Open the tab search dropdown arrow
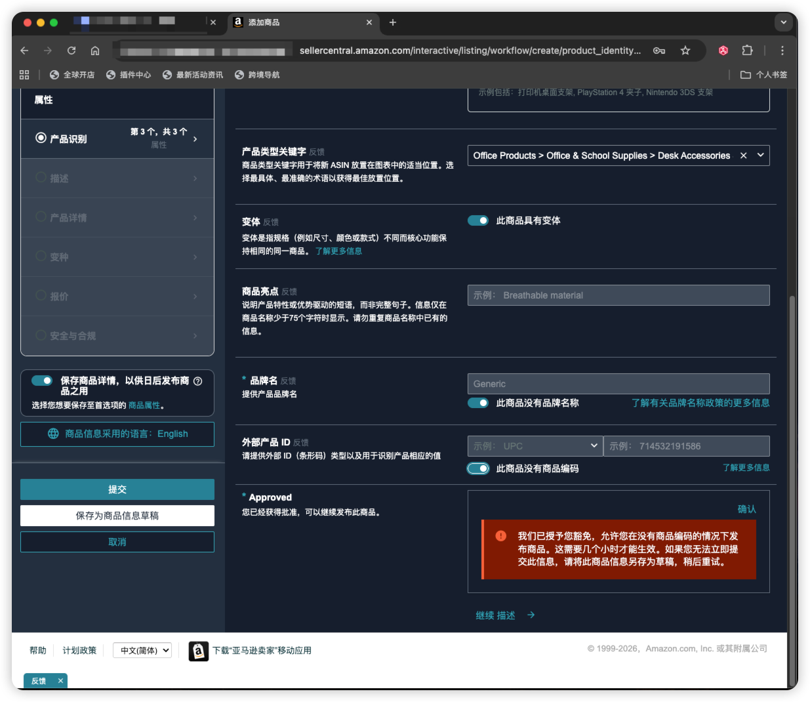This screenshot has height=702, width=810. [x=784, y=22]
